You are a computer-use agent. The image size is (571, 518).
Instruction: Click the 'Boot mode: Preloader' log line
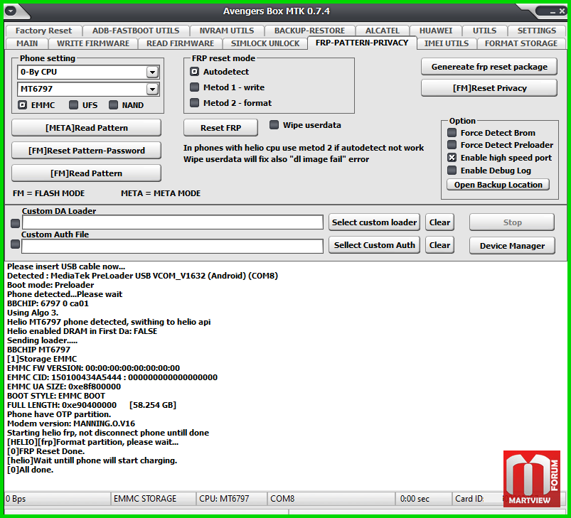[x=50, y=285]
